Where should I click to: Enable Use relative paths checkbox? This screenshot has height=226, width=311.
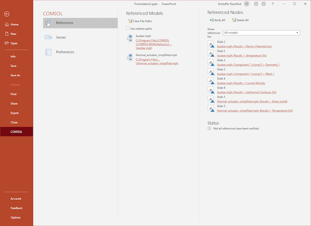coord(128,28)
